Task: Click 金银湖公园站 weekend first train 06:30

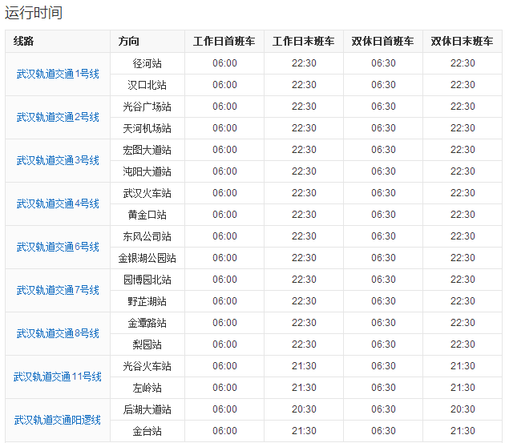Action: 383,258
